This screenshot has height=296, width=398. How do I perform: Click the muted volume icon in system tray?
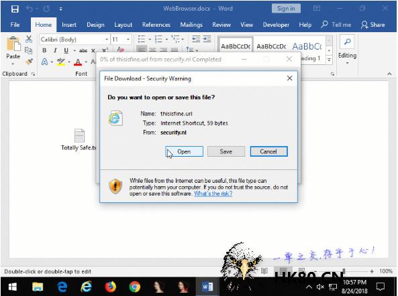point(320,287)
